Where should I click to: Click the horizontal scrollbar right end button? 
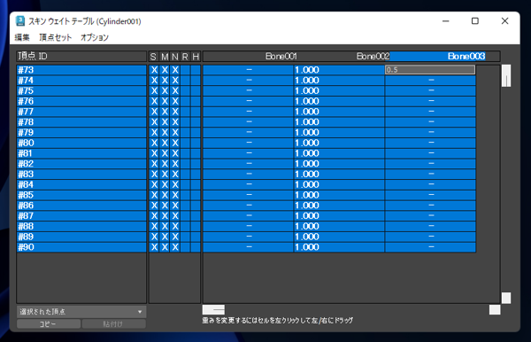pyautogui.click(x=495, y=310)
